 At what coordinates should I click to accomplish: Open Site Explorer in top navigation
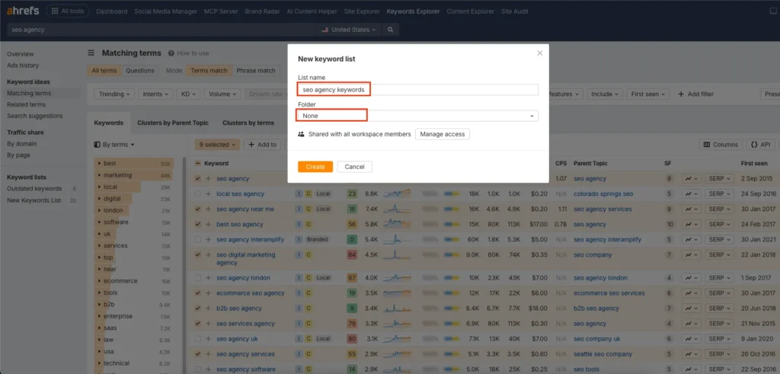(x=362, y=11)
